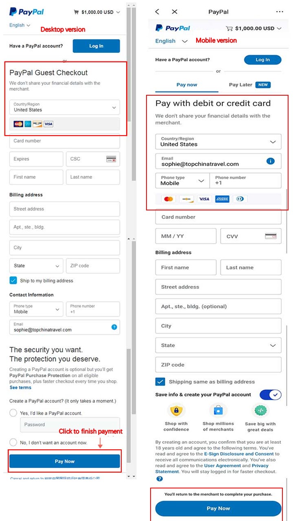The width and height of the screenshot is (293, 521).
Task: Expand the mobile State dropdown
Action: 218,345
